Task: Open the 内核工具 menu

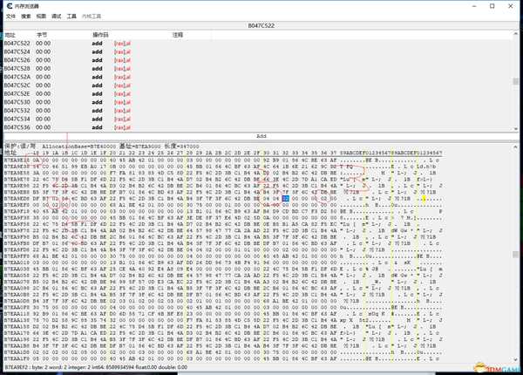Action: coord(92,16)
